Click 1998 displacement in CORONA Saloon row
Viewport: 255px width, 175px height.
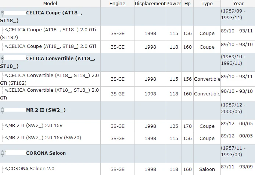150,169
